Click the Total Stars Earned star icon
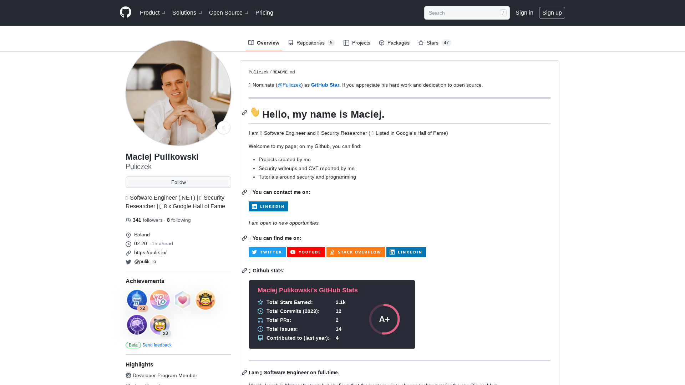Screen dimensions: 685x385 click(260, 302)
